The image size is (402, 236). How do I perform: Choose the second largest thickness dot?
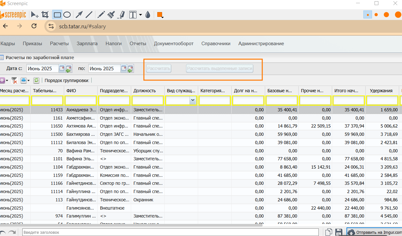[386, 15]
